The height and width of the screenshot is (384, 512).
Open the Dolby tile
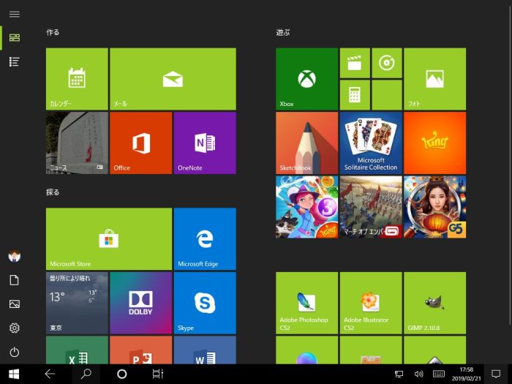point(140,303)
